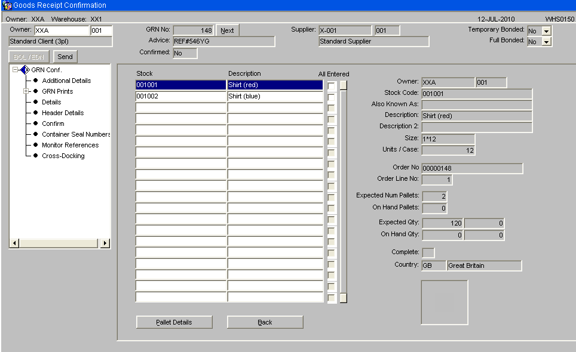
Task: Click the Size field showing 1*12
Action: pyautogui.click(x=448, y=139)
